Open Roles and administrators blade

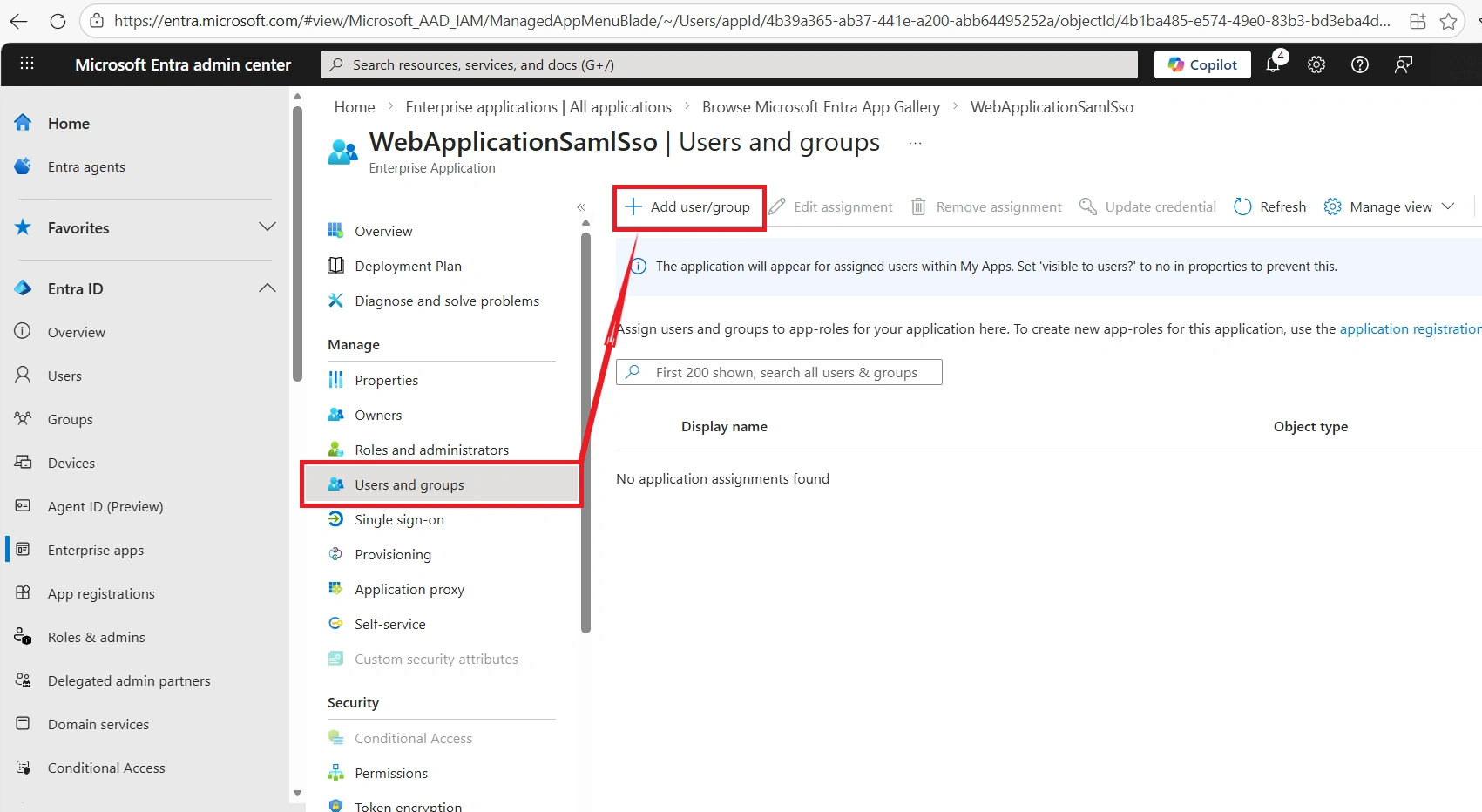431,450
